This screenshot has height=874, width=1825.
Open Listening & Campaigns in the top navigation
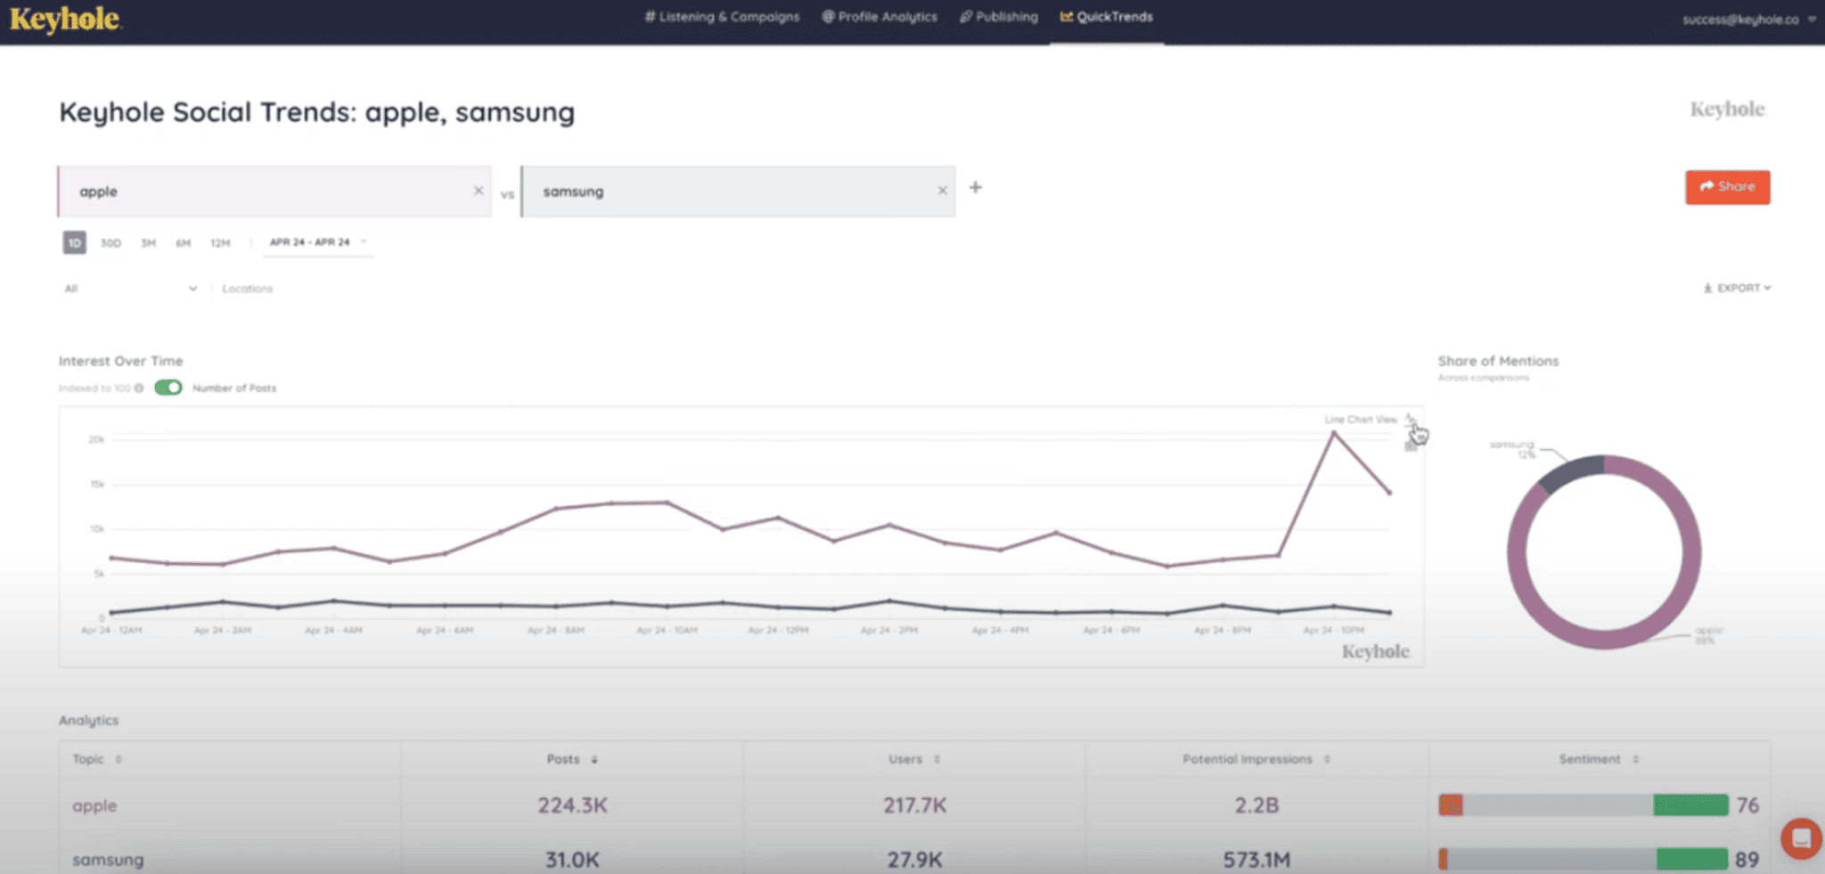(x=722, y=17)
